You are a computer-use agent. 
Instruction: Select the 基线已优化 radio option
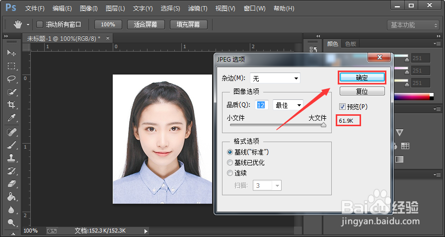coord(230,162)
